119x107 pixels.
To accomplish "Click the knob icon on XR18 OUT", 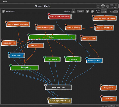I will pos(102,96).
